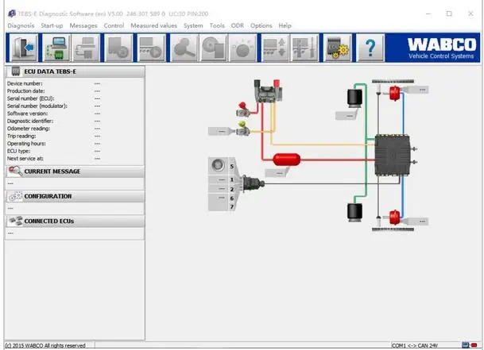Start diagnosis with laptop-ECU connection icon
This screenshot has height=350, width=484.
(56, 48)
